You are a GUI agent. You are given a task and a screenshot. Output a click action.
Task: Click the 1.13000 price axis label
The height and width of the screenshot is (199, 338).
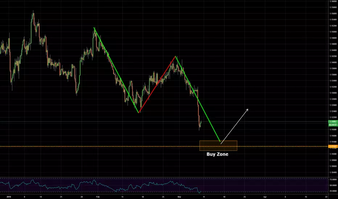(x=333, y=93)
